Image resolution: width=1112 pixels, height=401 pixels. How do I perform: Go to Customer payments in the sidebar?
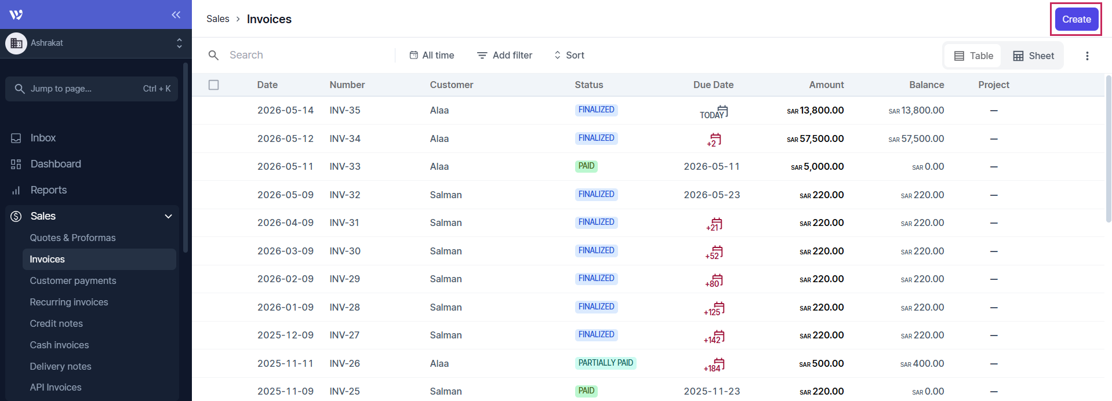coord(73,280)
